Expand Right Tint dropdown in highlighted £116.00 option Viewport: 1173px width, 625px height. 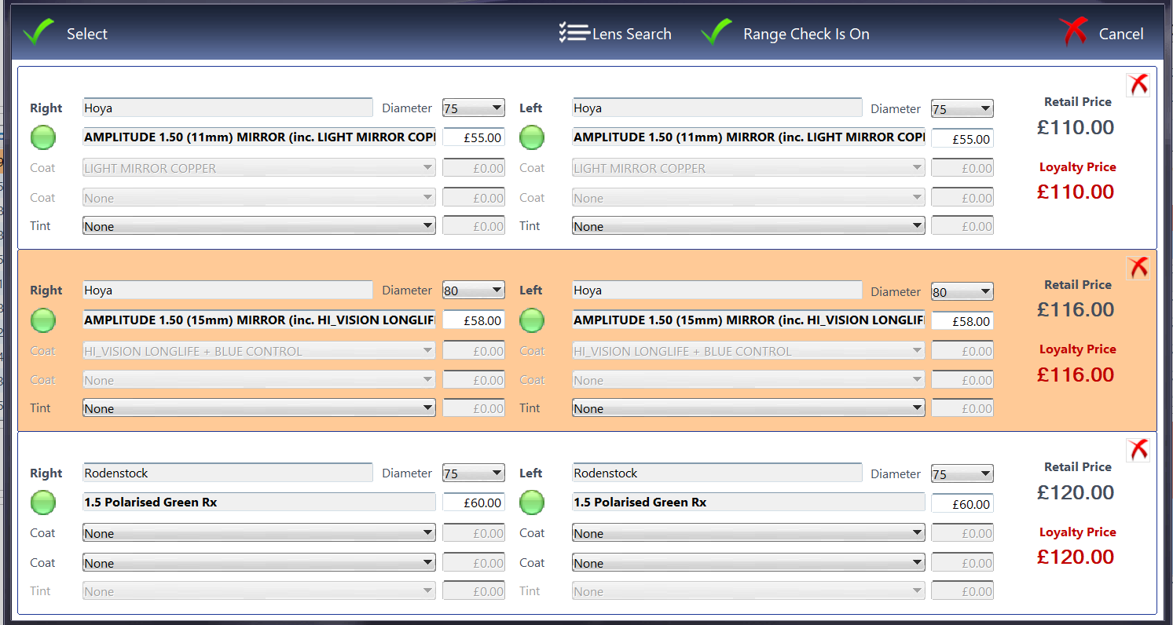point(259,408)
